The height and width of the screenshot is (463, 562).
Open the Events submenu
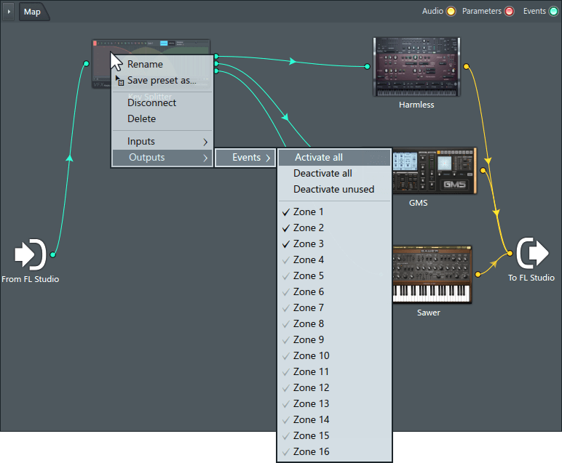(247, 158)
